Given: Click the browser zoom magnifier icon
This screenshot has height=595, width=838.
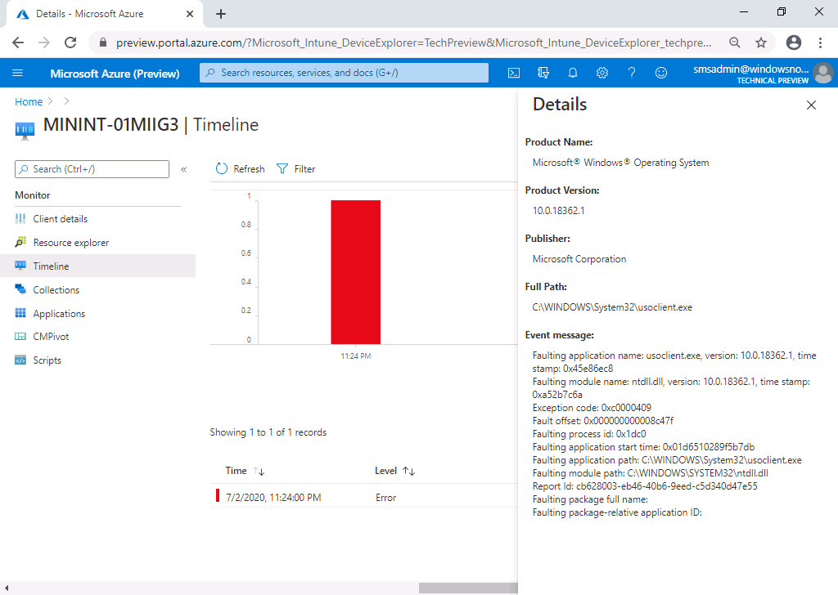Looking at the screenshot, I should pos(735,42).
